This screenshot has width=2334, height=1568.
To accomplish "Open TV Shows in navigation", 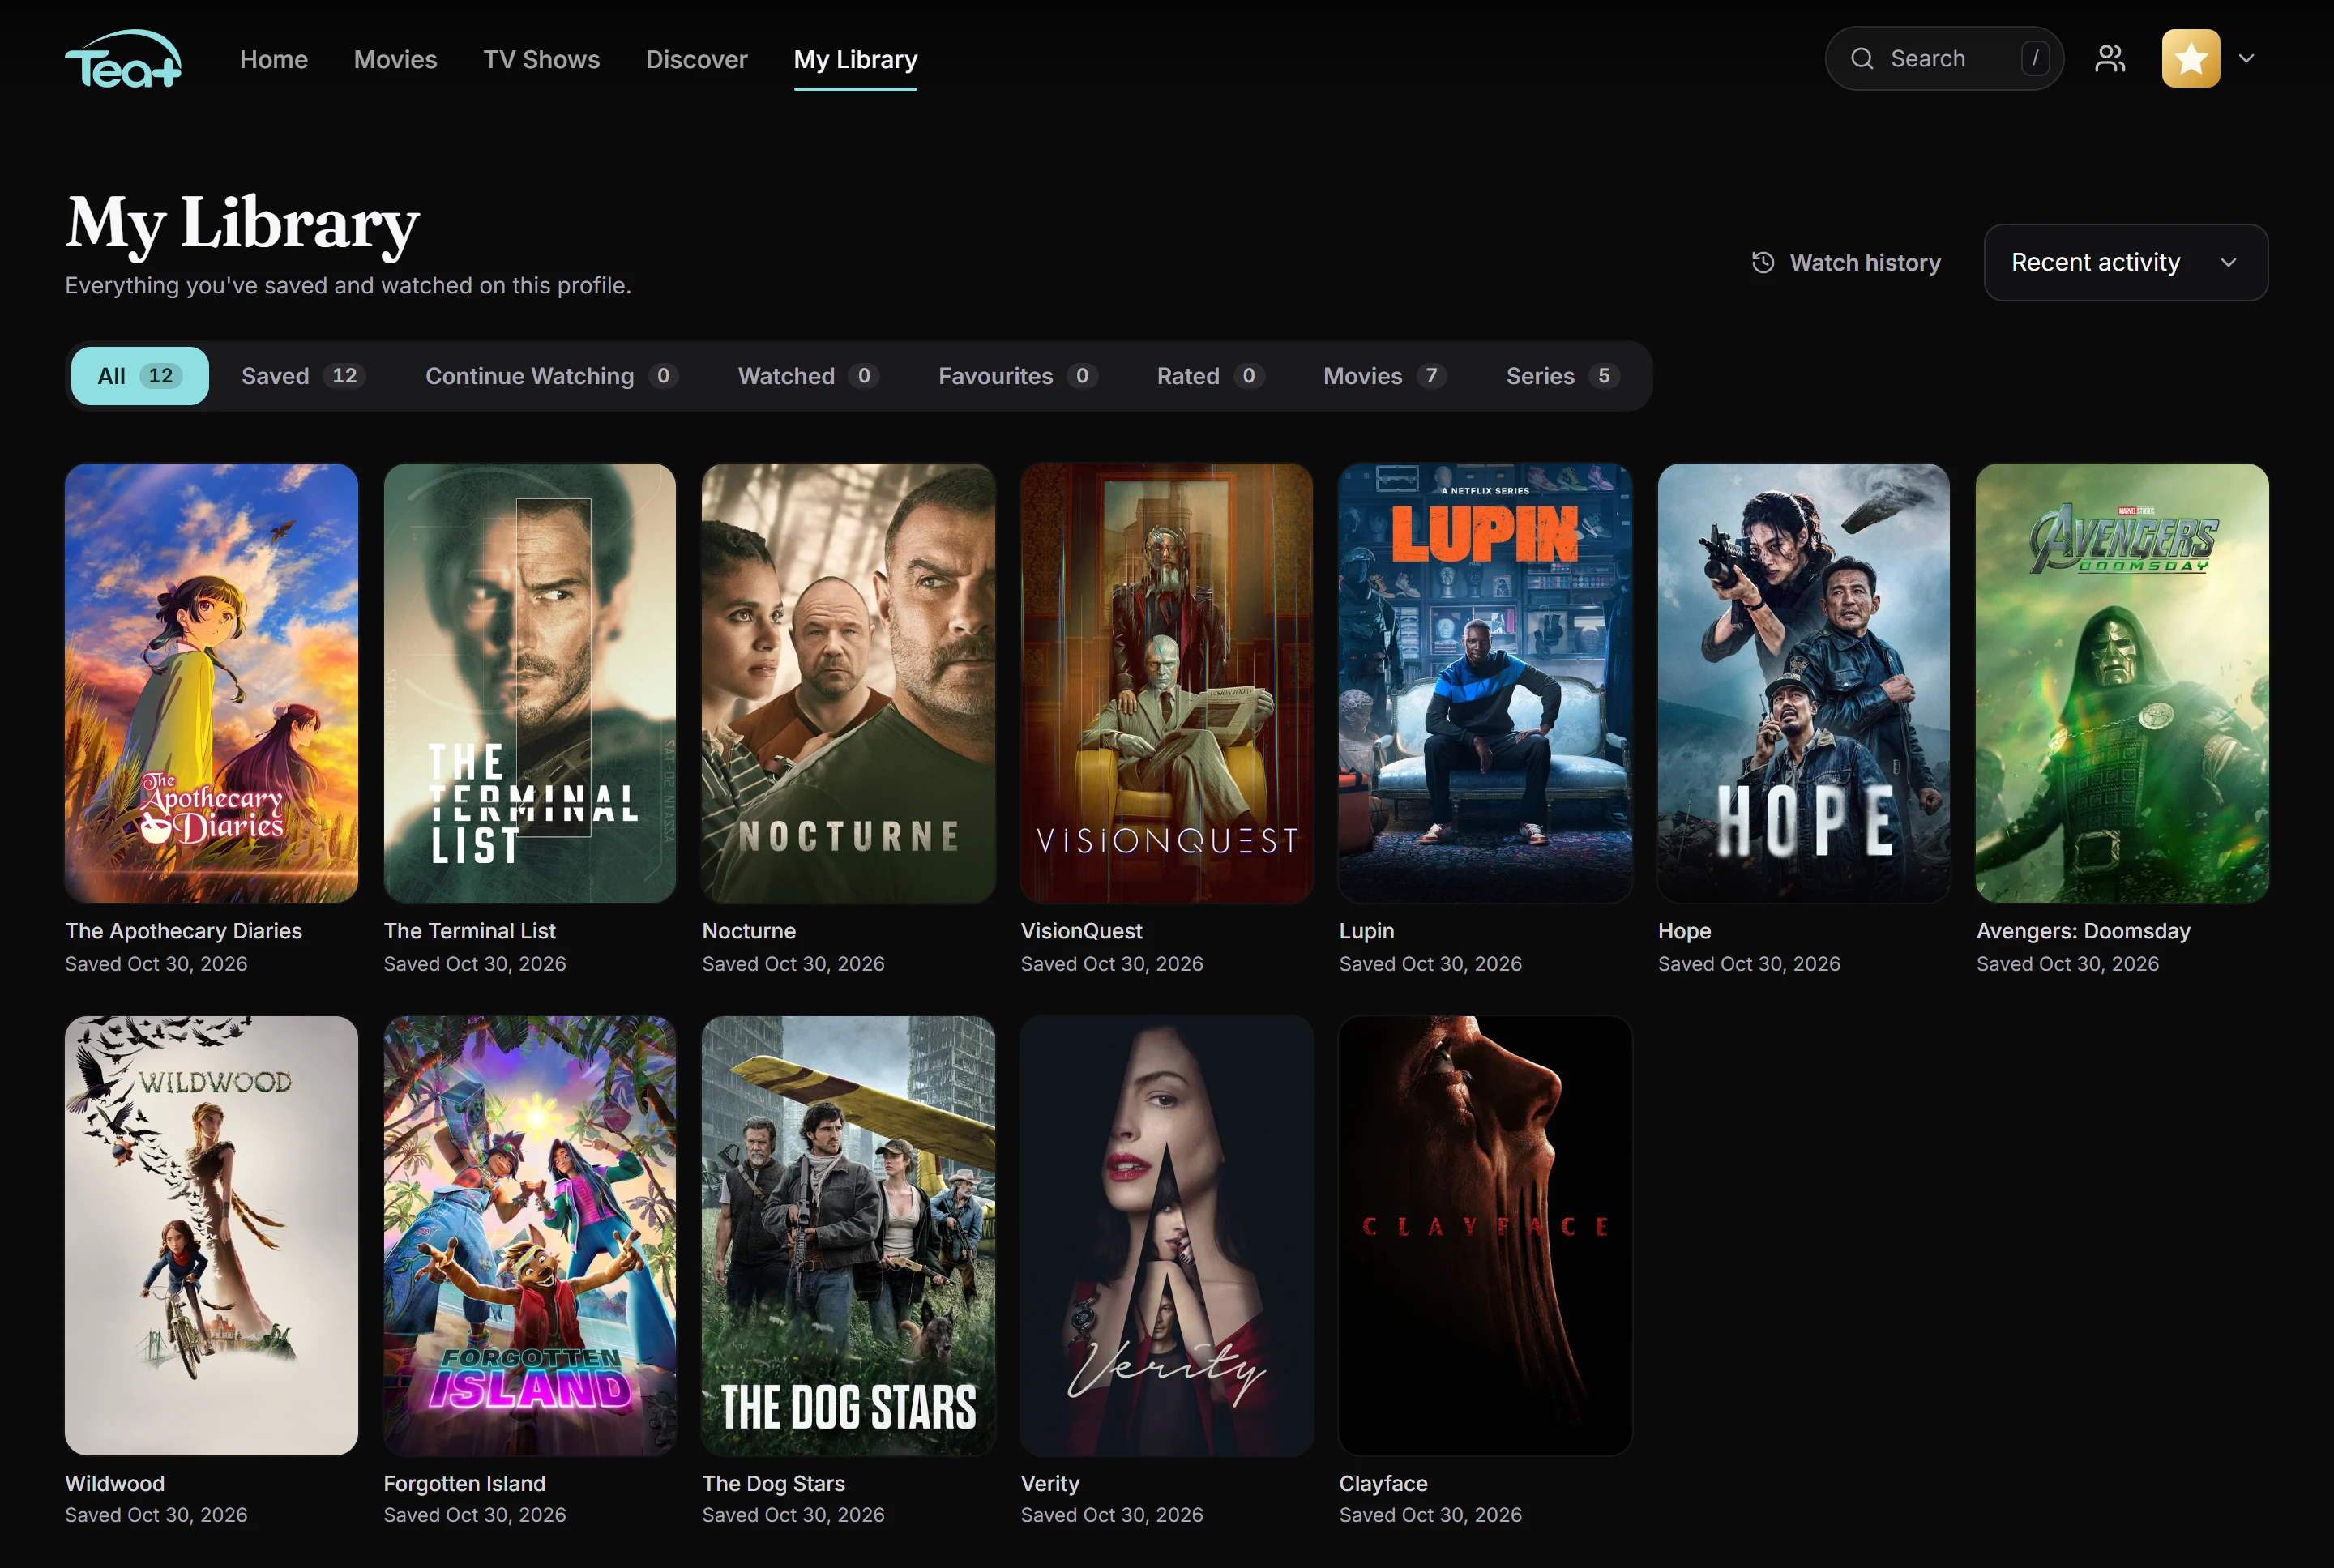I will coord(542,59).
